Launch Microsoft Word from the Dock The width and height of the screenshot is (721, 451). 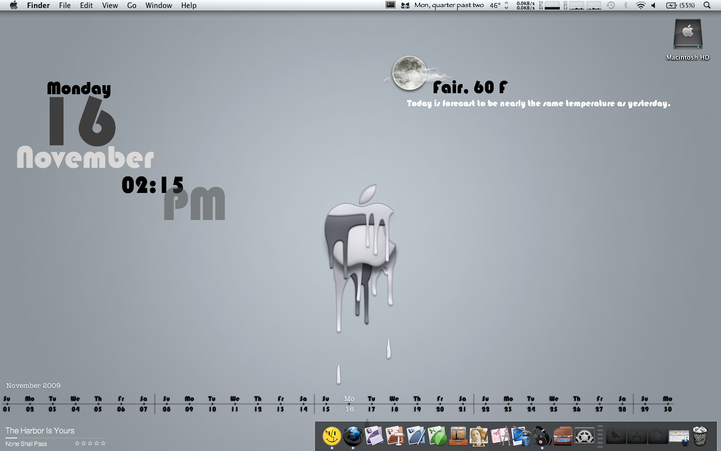[416, 435]
